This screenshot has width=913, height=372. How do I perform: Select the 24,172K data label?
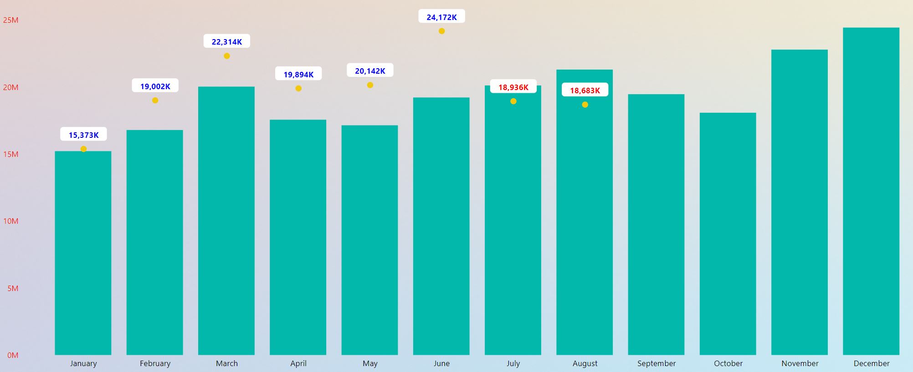click(x=442, y=17)
